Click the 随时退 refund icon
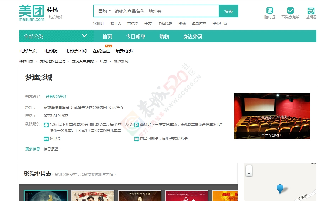 tap(270, 11)
